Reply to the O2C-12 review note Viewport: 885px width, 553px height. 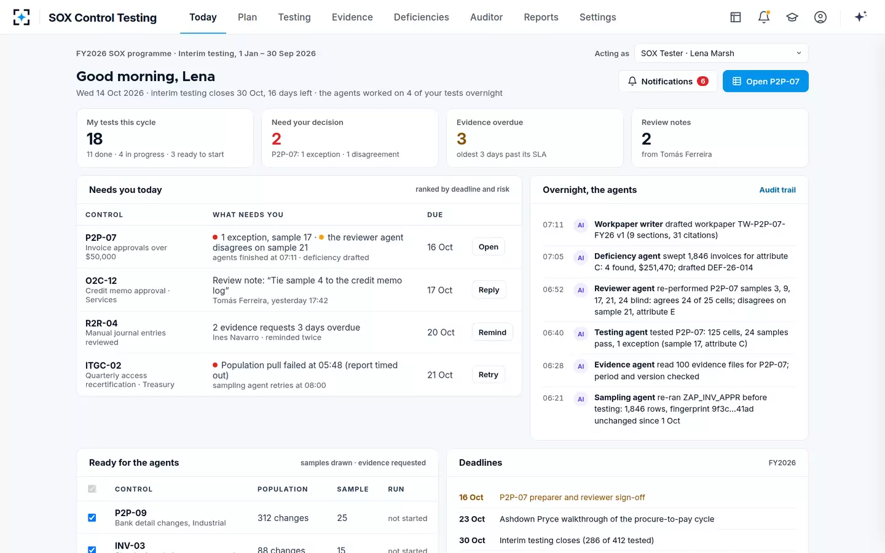pos(489,290)
